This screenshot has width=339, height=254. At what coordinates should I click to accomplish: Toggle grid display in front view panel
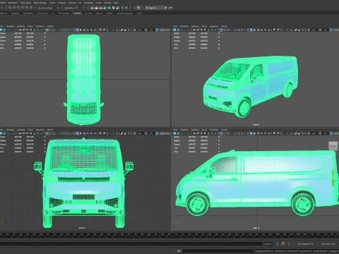tap(47, 133)
